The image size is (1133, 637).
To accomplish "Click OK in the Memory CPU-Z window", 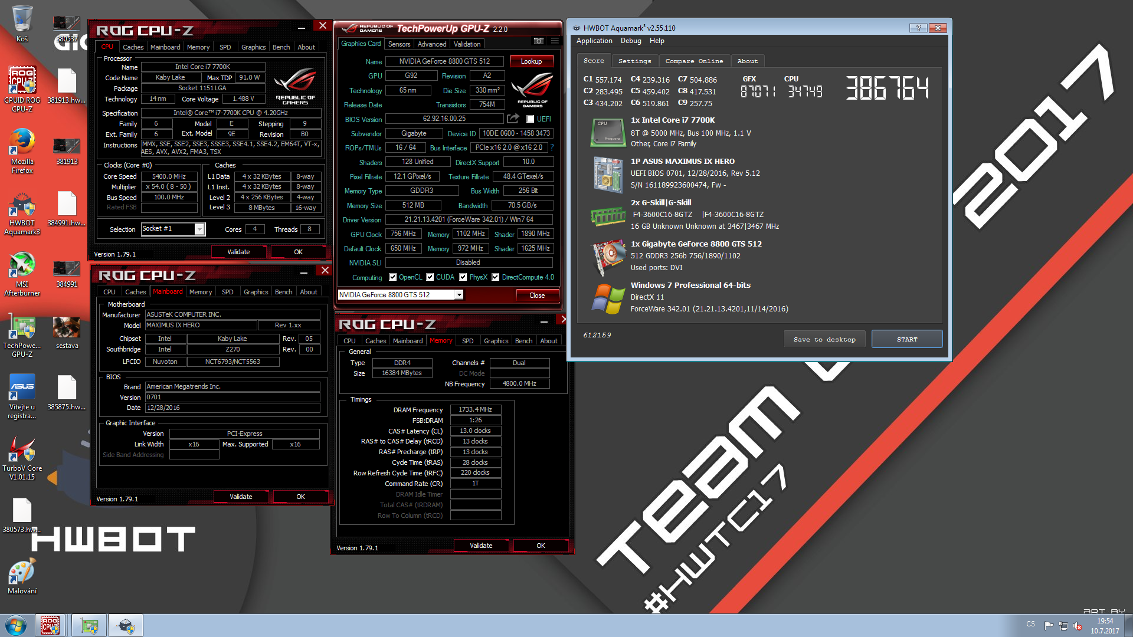I will (x=541, y=546).
